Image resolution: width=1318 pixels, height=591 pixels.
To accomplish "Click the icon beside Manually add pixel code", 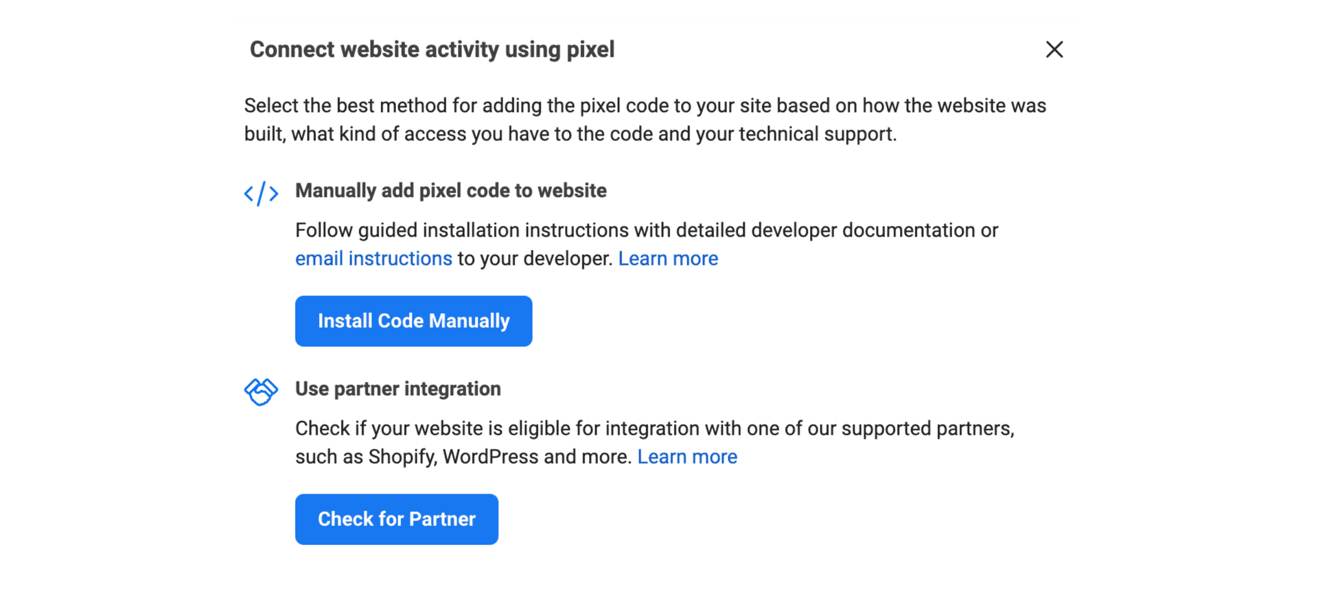I will coord(262,193).
